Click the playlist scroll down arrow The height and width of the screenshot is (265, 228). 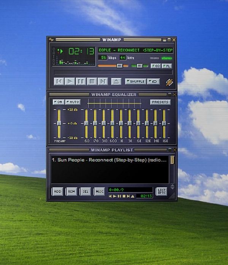(x=172, y=188)
